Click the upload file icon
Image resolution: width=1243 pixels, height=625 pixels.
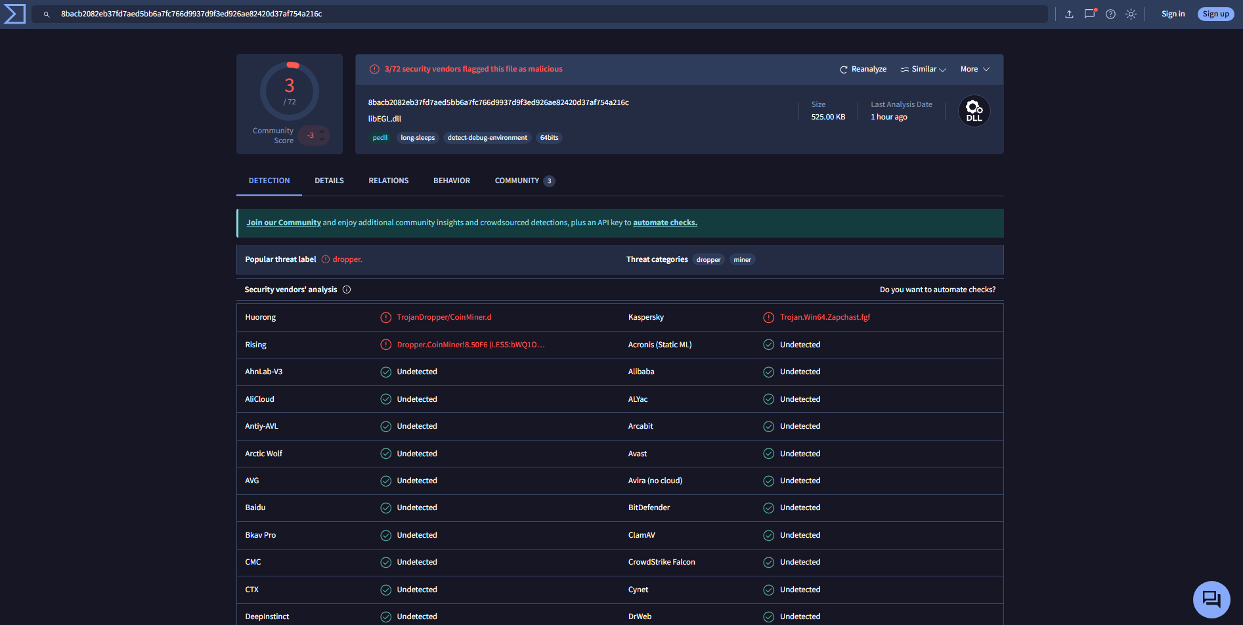tap(1069, 14)
